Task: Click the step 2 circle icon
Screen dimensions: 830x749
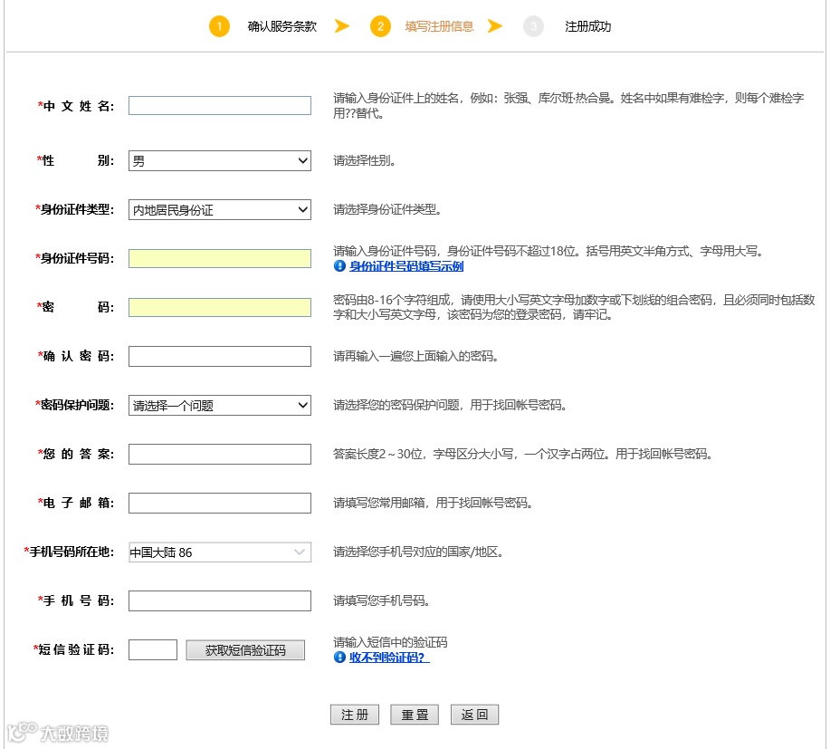Action: coord(380,26)
